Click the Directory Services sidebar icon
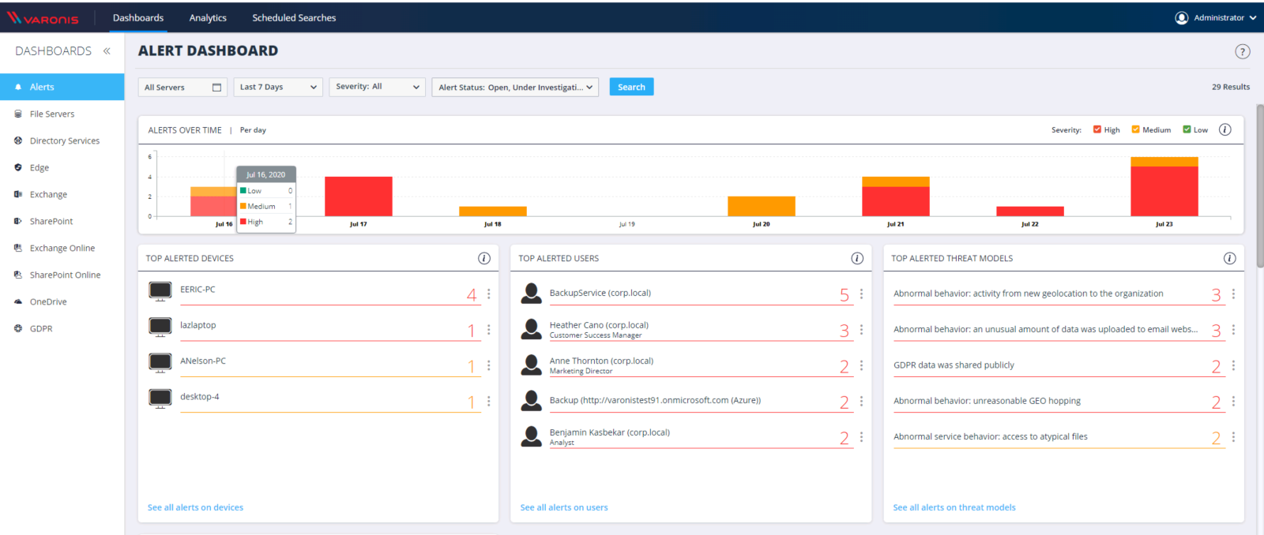1264x535 pixels. coord(18,140)
